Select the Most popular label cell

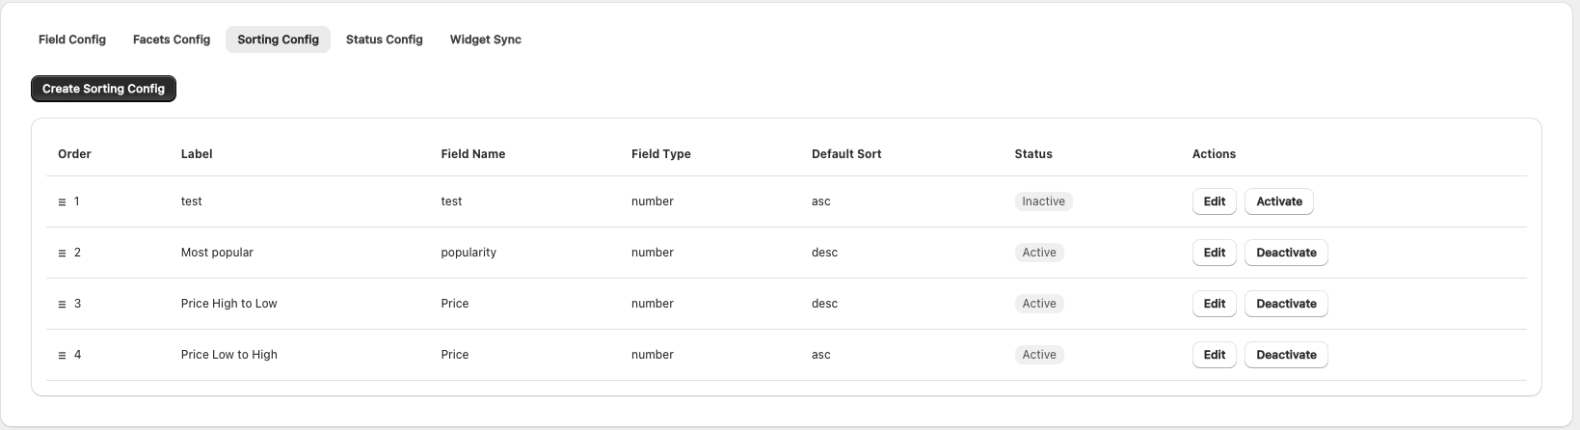217,253
